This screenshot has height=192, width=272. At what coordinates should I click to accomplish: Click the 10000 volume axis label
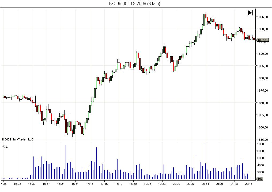pos(261,144)
